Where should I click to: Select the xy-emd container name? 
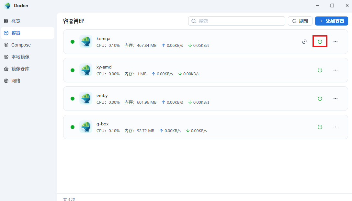104,67
